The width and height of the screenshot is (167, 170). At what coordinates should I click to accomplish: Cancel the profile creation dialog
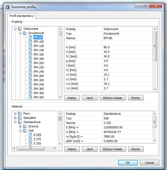(x=150, y=163)
